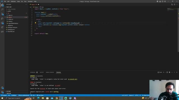The width and height of the screenshot is (179, 100).
Task: Click the no-unused-vars link in terminal
Action: click(72, 79)
